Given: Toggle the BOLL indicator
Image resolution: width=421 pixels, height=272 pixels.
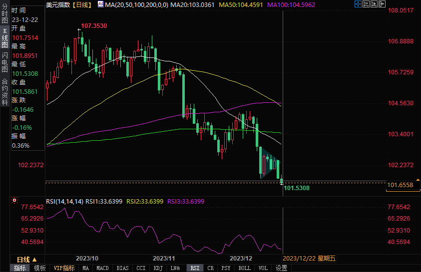Looking at the screenshot, I should [244, 268].
